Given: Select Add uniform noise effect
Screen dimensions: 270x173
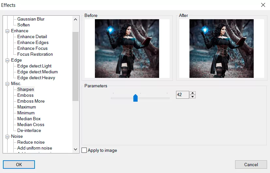Looking at the screenshot, I should tap(35, 148).
